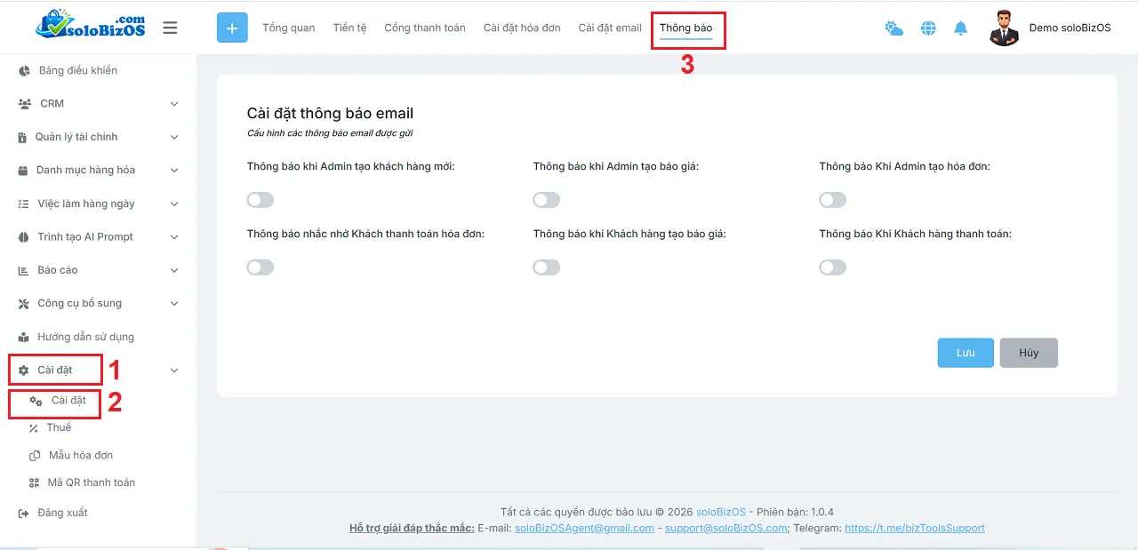Click Đăng xuất in sidebar

(x=62, y=514)
